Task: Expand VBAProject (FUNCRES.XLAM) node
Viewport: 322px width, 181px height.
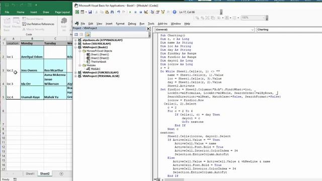Action: (x=75, y=72)
